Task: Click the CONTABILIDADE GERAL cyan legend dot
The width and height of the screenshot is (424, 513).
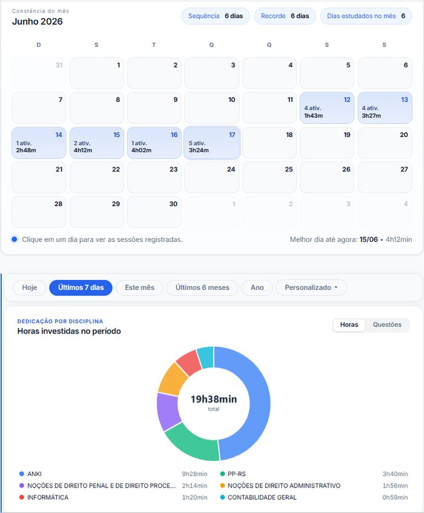Action: [x=222, y=497]
